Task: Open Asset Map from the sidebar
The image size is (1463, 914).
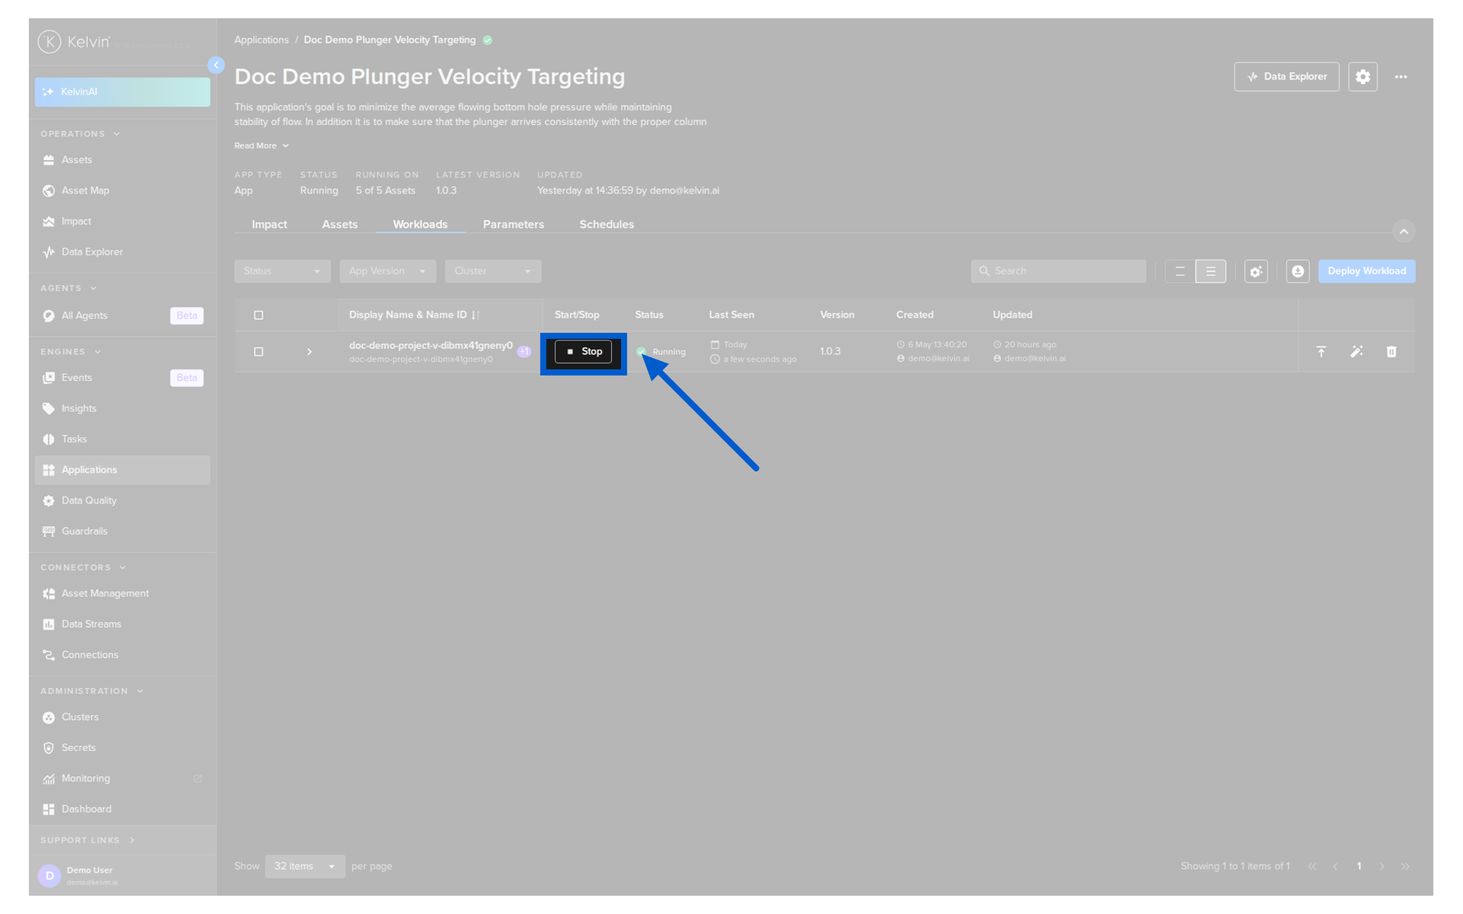Action: (122, 190)
